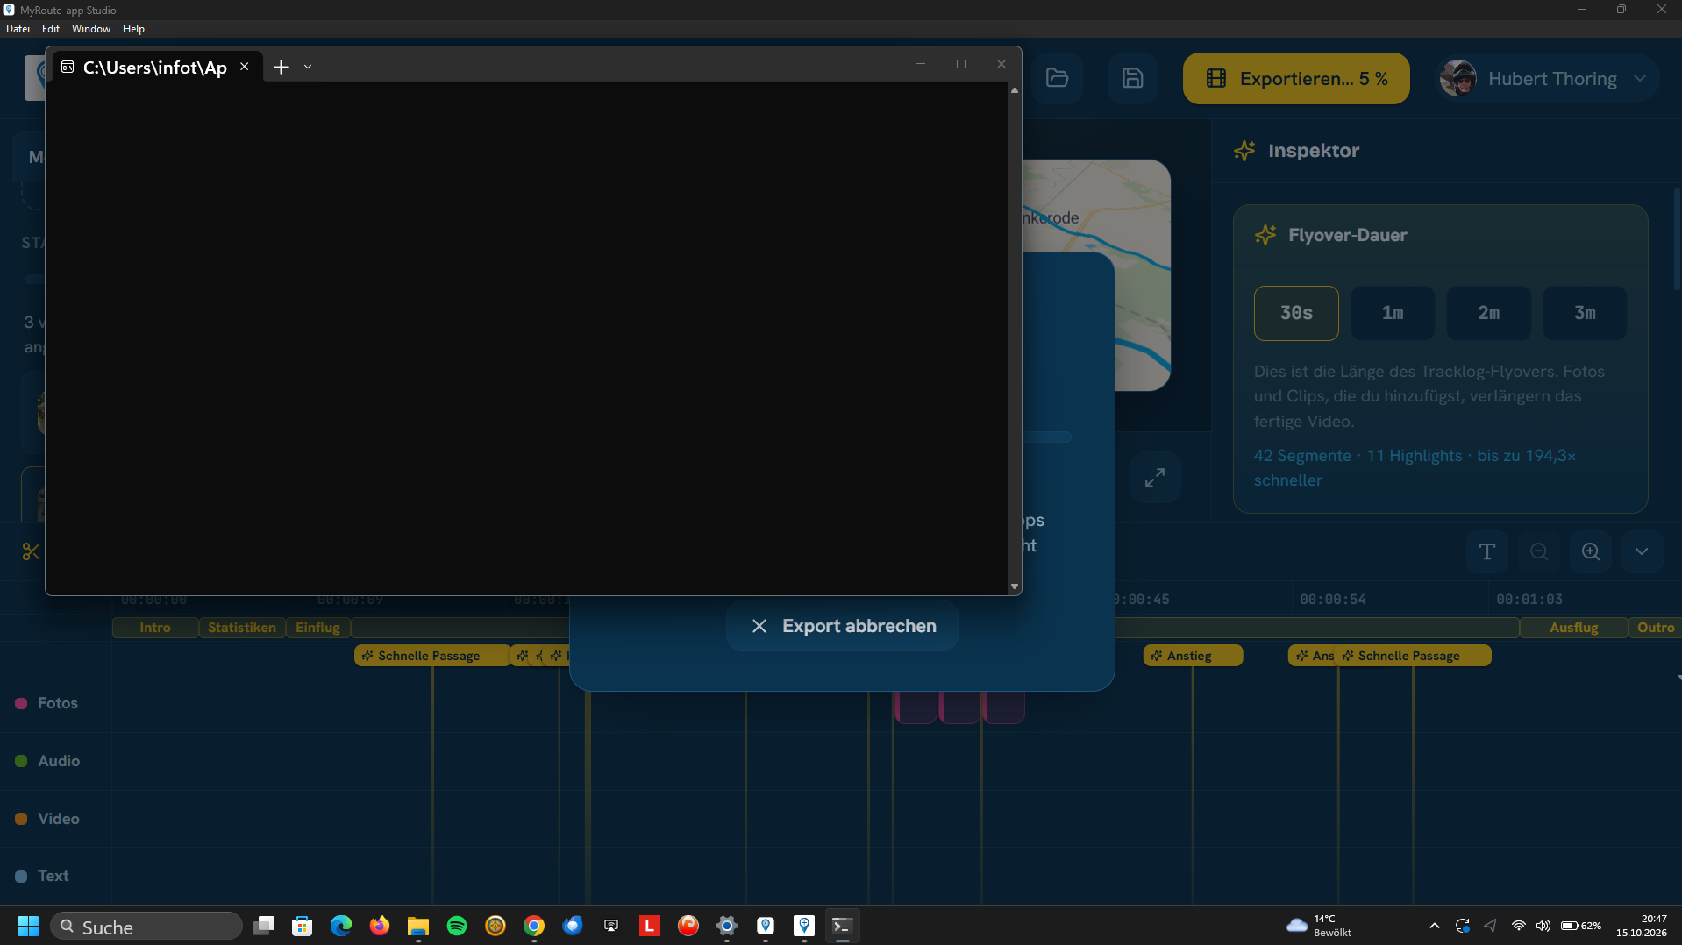1682x945 pixels.
Task: Open the red L app in taskbar
Action: coord(650,926)
